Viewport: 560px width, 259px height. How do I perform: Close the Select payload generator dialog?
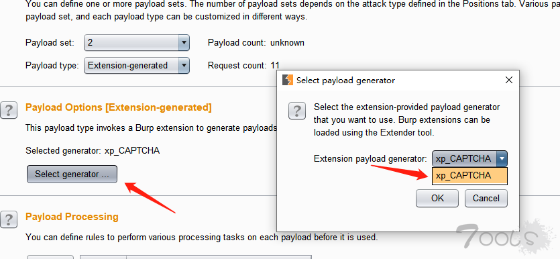pos(509,80)
